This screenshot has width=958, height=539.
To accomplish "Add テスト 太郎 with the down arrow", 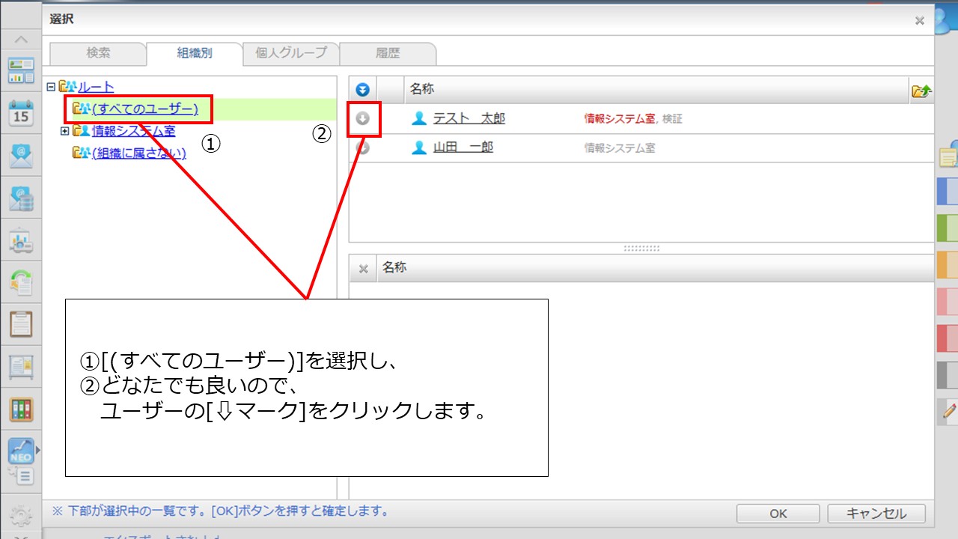I will pyautogui.click(x=362, y=118).
